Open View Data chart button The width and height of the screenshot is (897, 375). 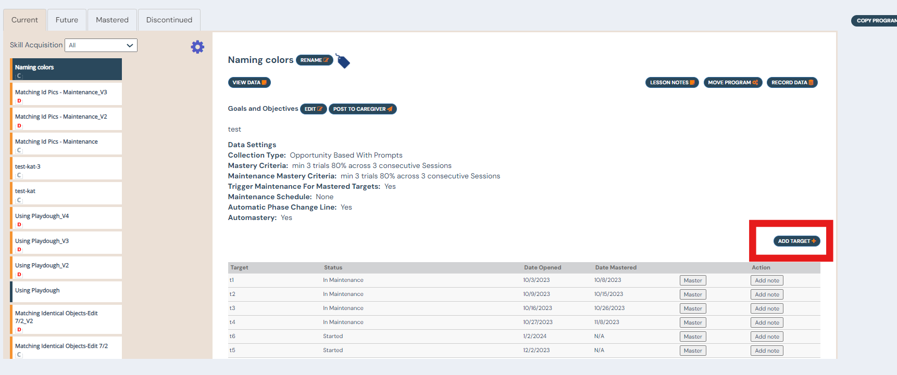[x=249, y=83]
